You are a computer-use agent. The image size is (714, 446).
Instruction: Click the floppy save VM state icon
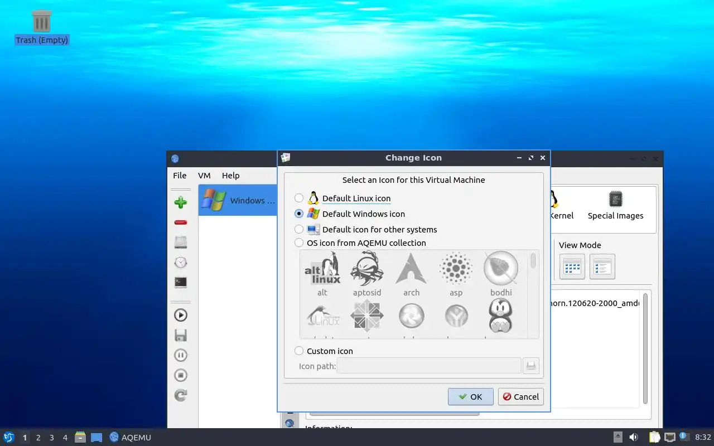coord(180,335)
